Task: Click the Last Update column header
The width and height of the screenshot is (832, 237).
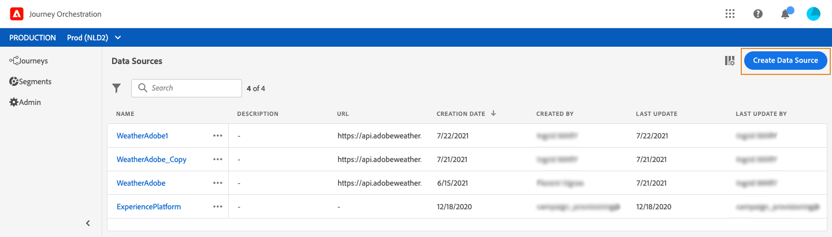Action: 656,114
